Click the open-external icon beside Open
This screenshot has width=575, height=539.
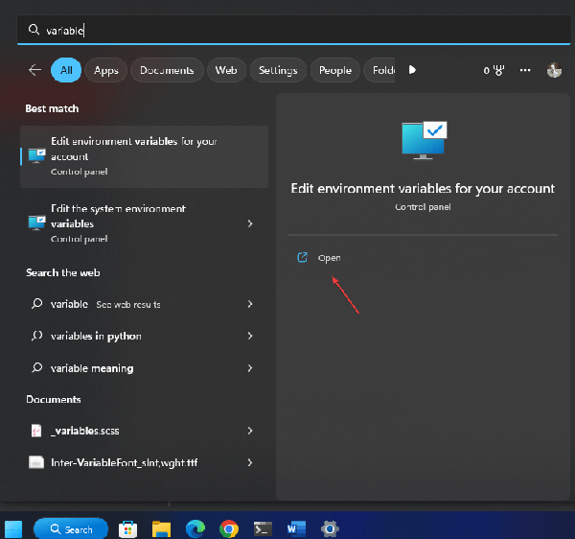pyautogui.click(x=302, y=257)
